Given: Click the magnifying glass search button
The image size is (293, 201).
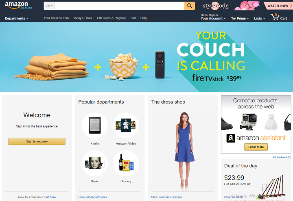Looking at the screenshot, I should [190, 6].
